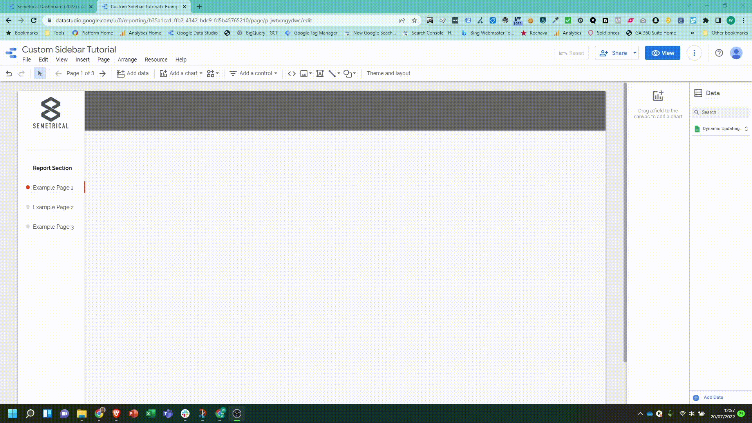Click the Add Data link
This screenshot has width=752, height=423.
pyautogui.click(x=713, y=397)
